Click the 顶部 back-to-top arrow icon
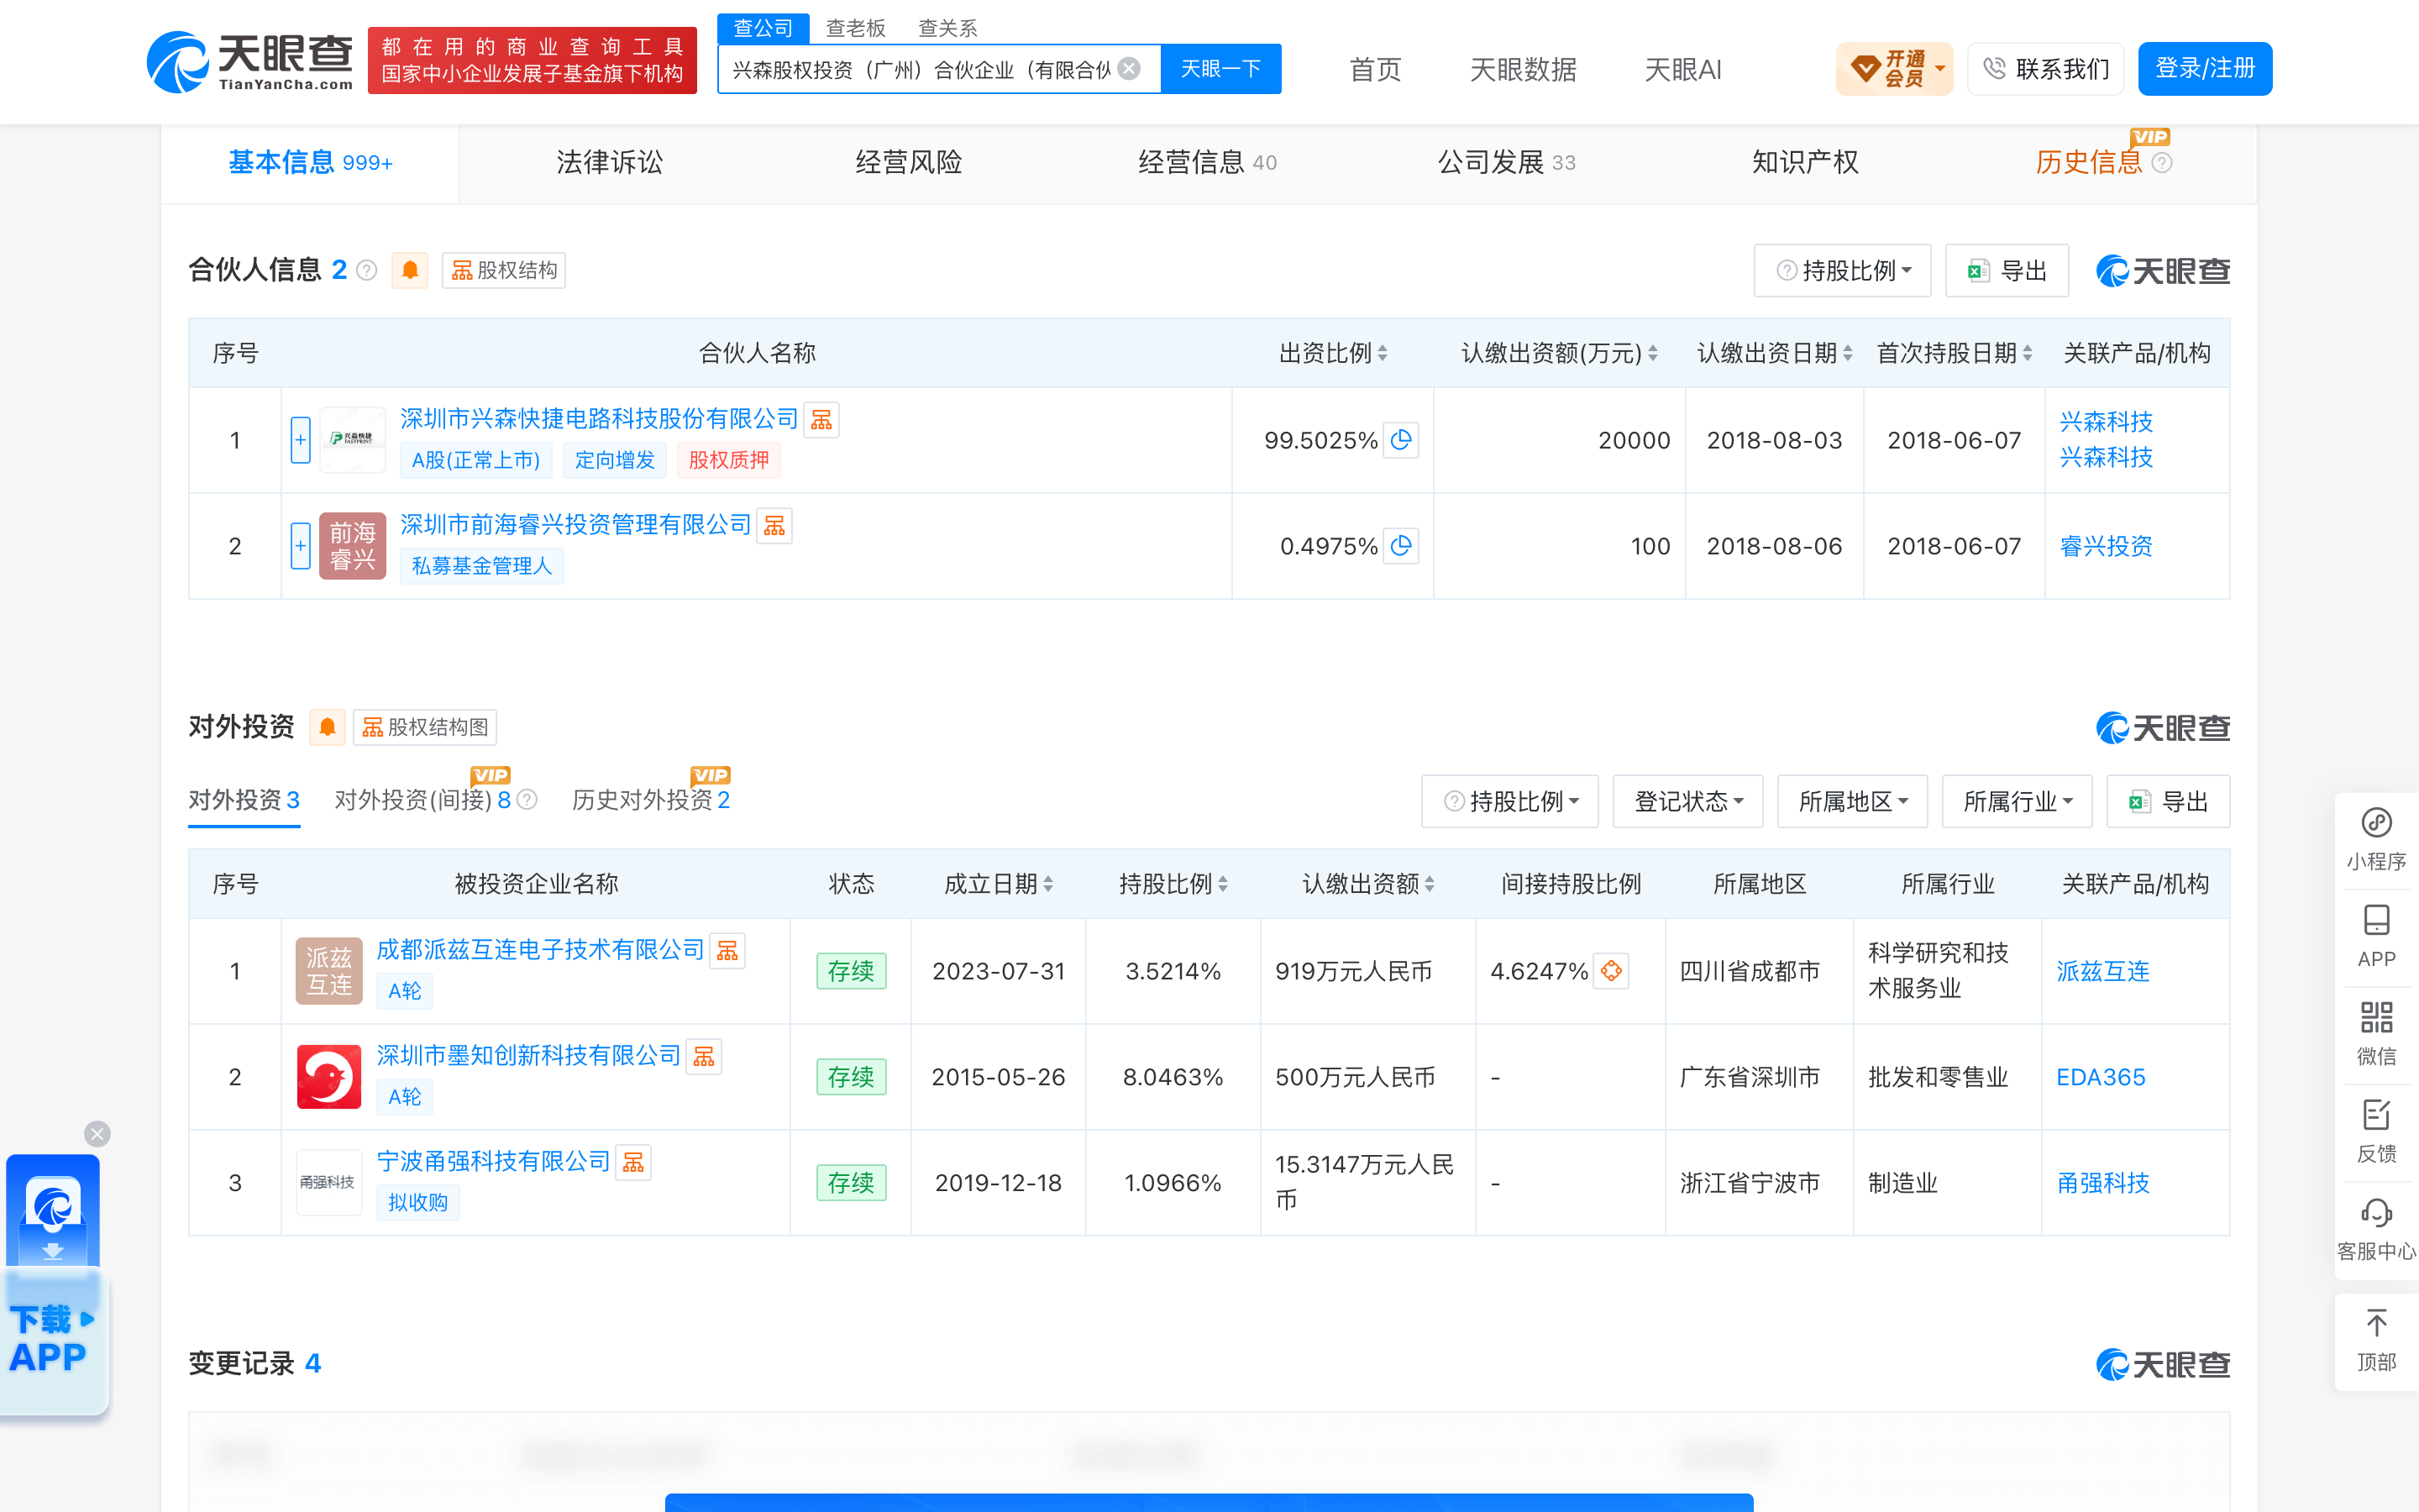 [x=2376, y=1340]
